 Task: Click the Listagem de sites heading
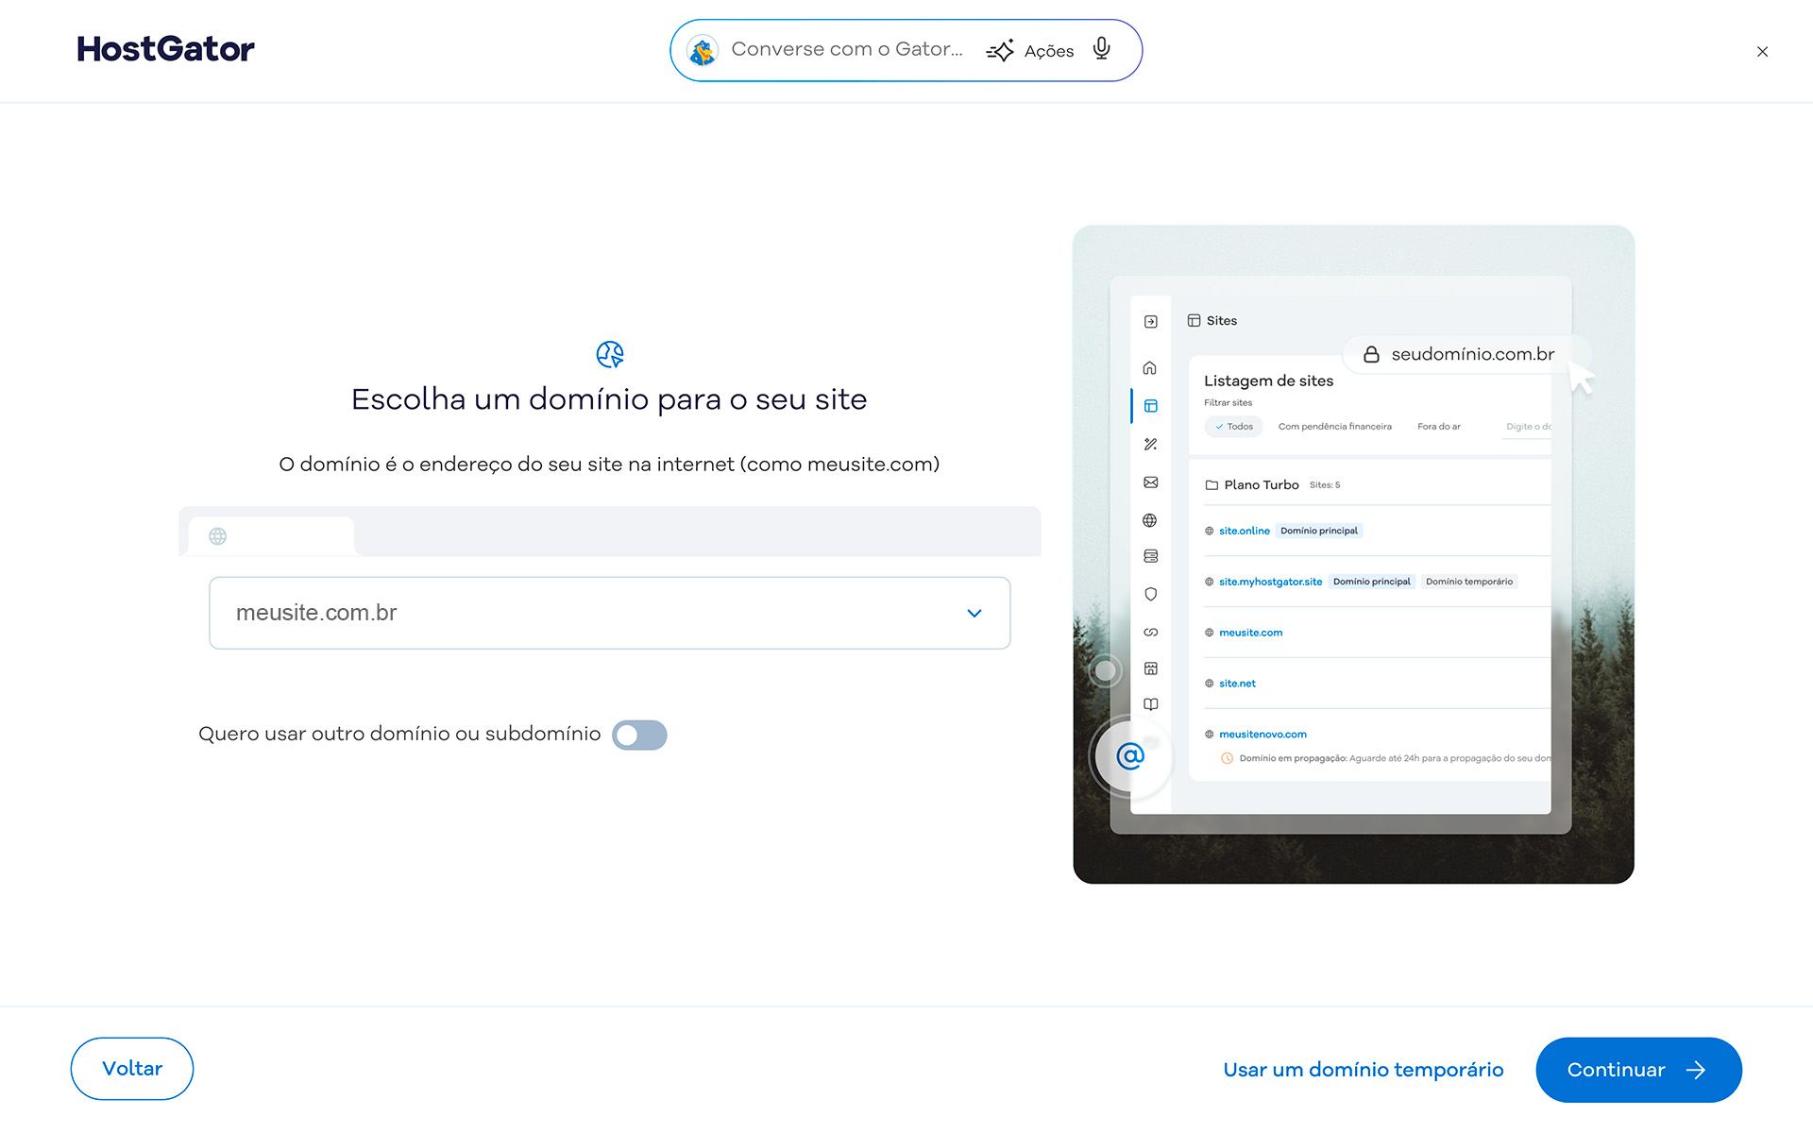click(1268, 380)
